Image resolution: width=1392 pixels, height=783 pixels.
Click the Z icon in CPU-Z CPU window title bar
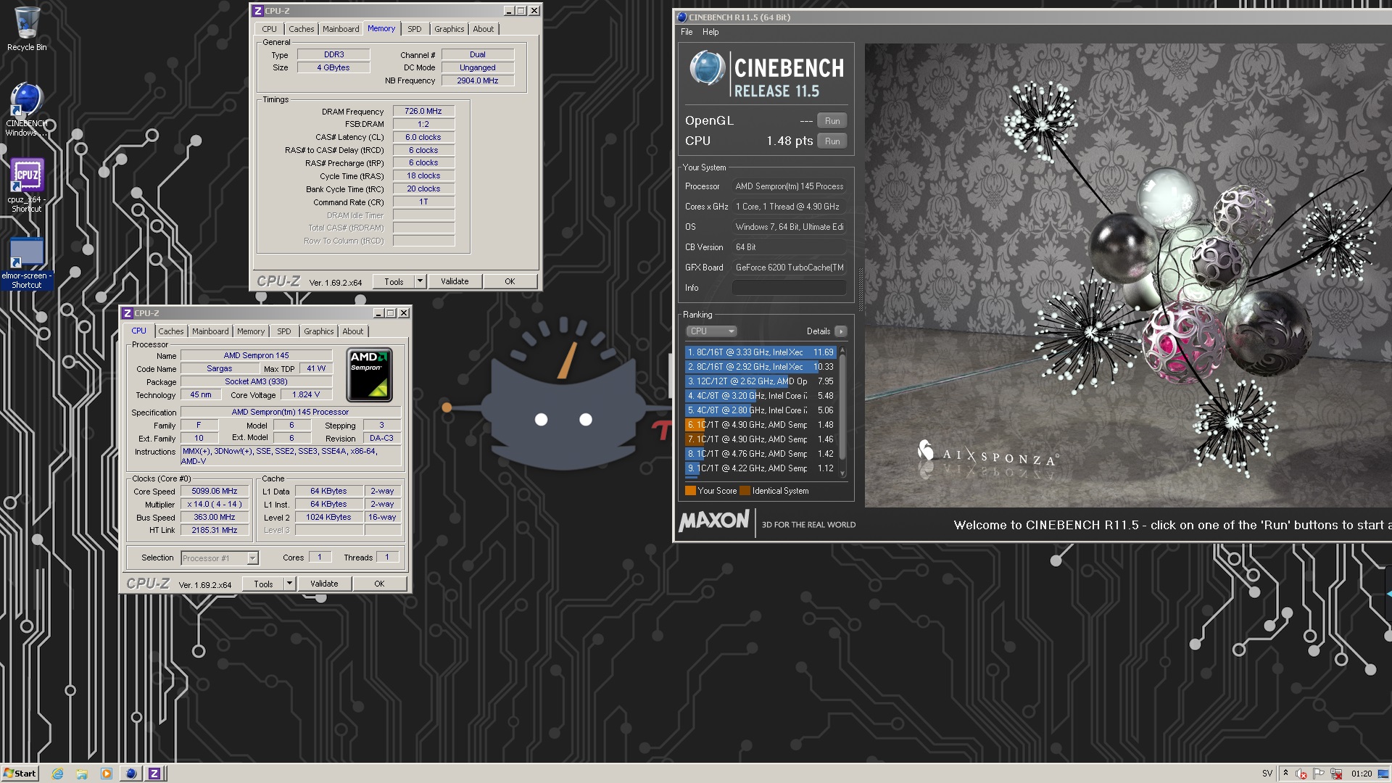[x=128, y=313]
